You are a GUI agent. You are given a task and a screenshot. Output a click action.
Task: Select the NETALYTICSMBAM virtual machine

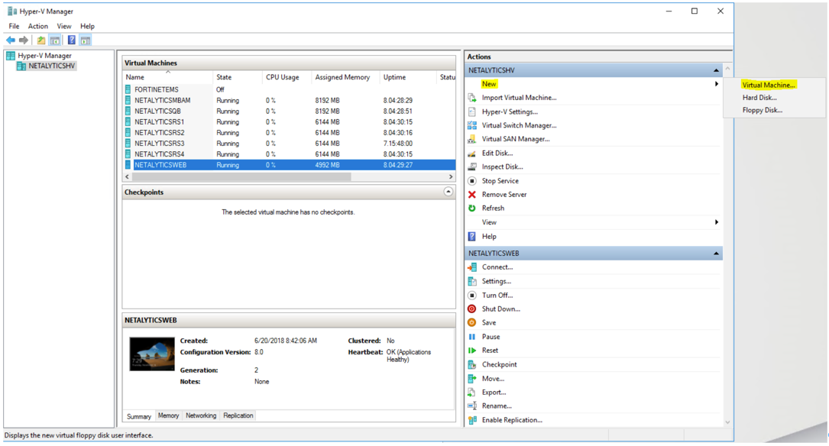[x=162, y=100]
